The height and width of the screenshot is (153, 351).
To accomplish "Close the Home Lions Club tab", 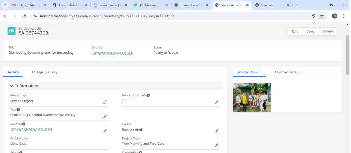I will coord(207,5).
